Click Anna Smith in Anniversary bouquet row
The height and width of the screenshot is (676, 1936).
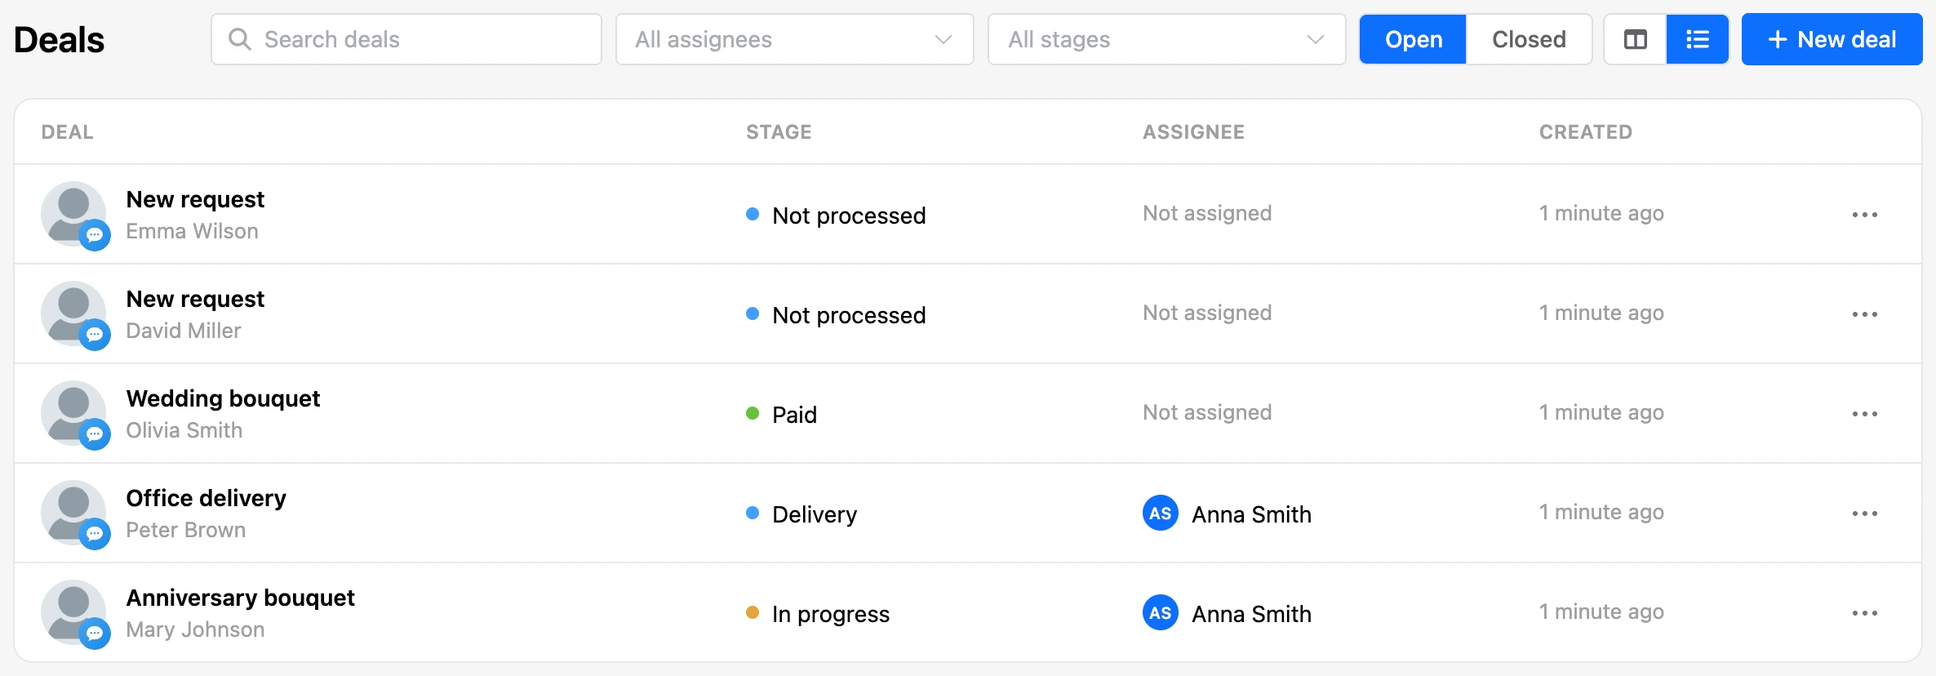click(x=1251, y=614)
